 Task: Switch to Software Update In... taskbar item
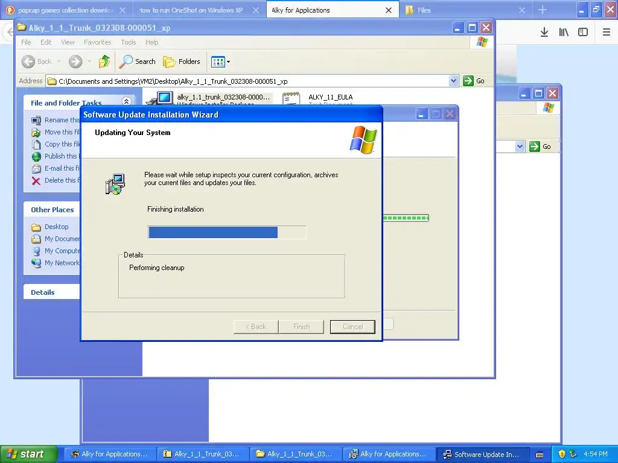482,454
